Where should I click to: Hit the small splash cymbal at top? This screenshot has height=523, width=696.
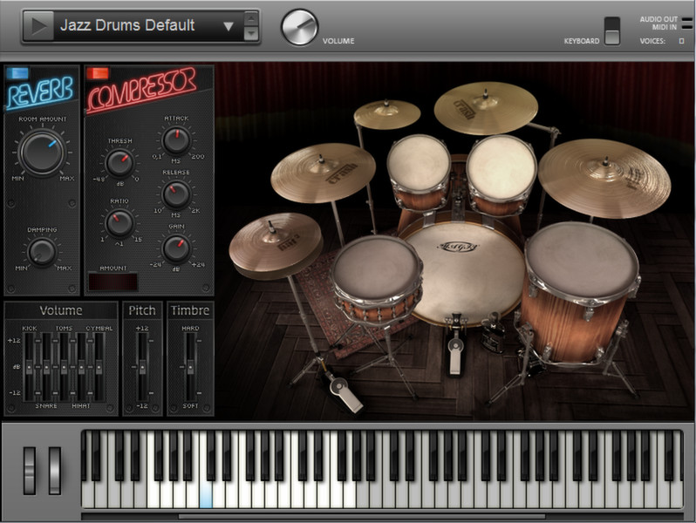387,113
